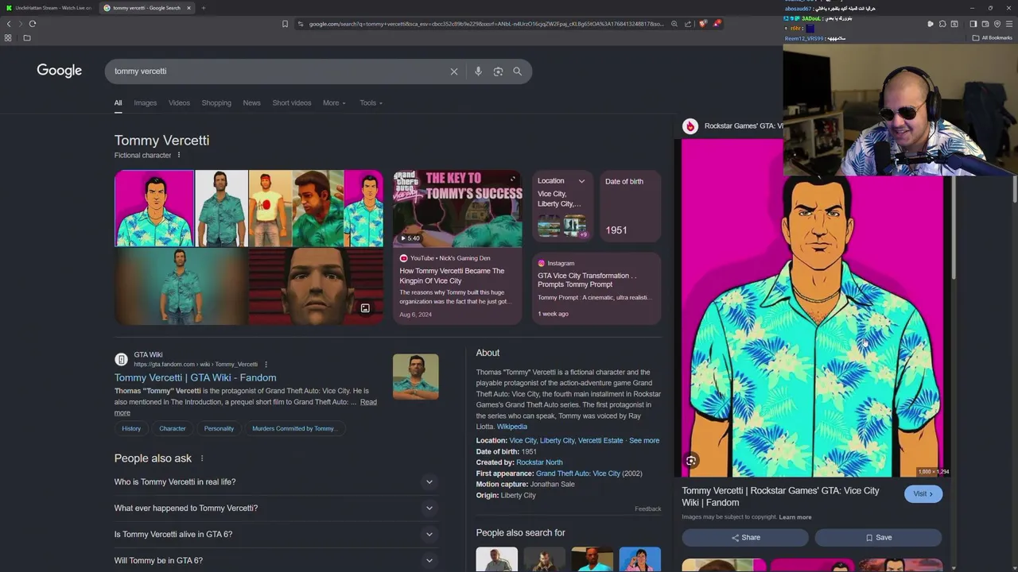This screenshot has height=572, width=1018.
Task: Select the All results tab
Action: (118, 102)
